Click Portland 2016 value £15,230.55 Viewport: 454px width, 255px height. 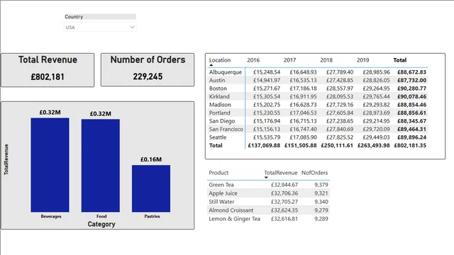point(267,113)
